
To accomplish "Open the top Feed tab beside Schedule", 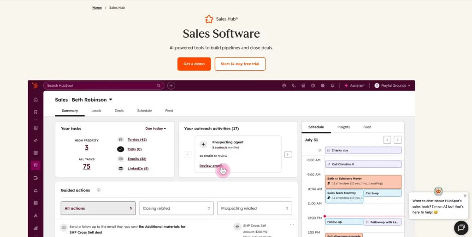I will click(x=169, y=111).
